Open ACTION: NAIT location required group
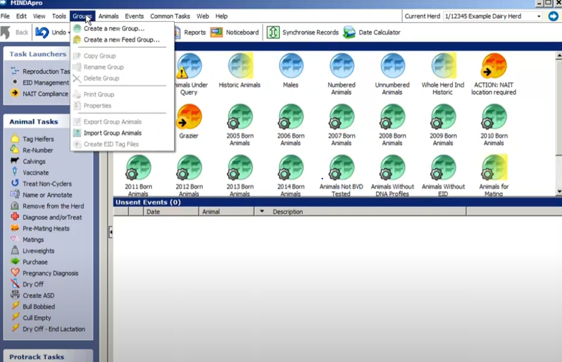562x362 pixels. pos(494,66)
